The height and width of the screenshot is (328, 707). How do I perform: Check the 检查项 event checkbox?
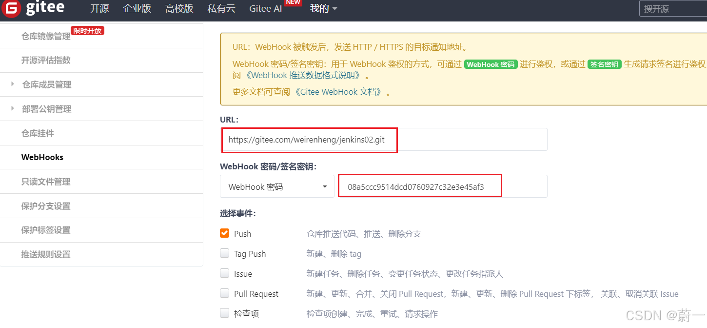[x=224, y=313]
